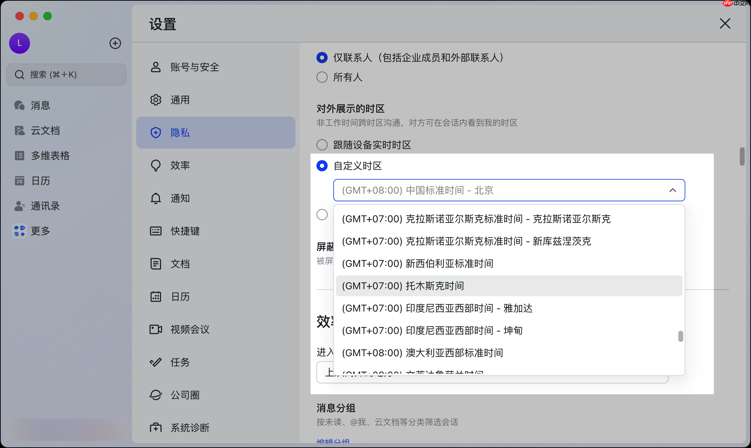Open 公司圈 settings section
The image size is (751, 448).
(x=216, y=395)
